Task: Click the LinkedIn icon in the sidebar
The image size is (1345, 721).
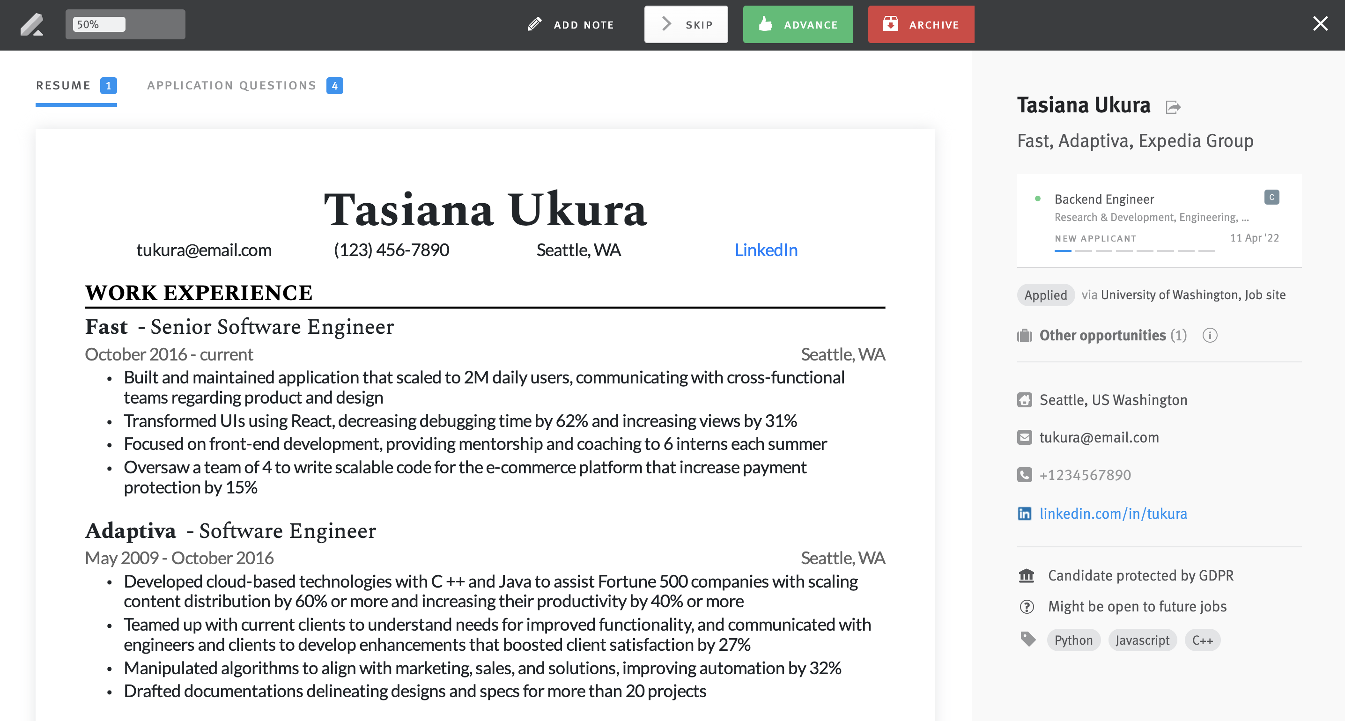Action: [x=1026, y=514]
